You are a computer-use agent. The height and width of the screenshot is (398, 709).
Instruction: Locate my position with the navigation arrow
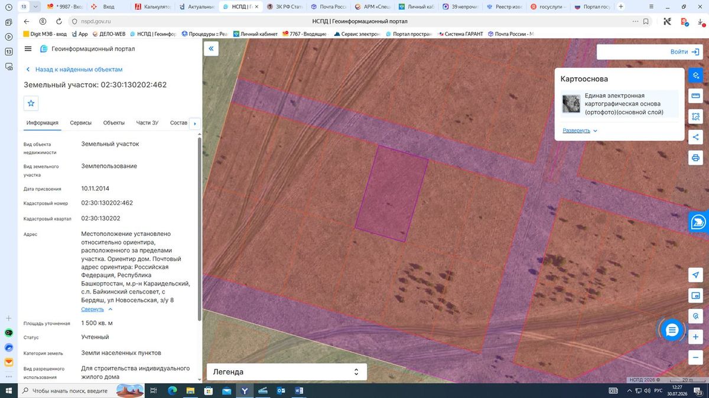click(x=695, y=275)
